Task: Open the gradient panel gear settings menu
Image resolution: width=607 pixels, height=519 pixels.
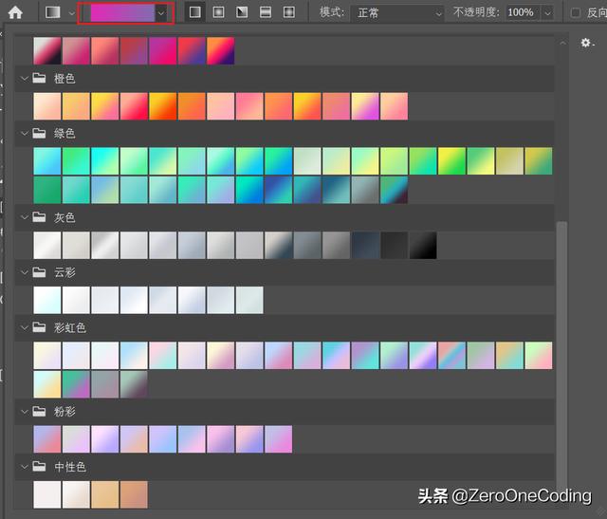Action: click(x=588, y=43)
